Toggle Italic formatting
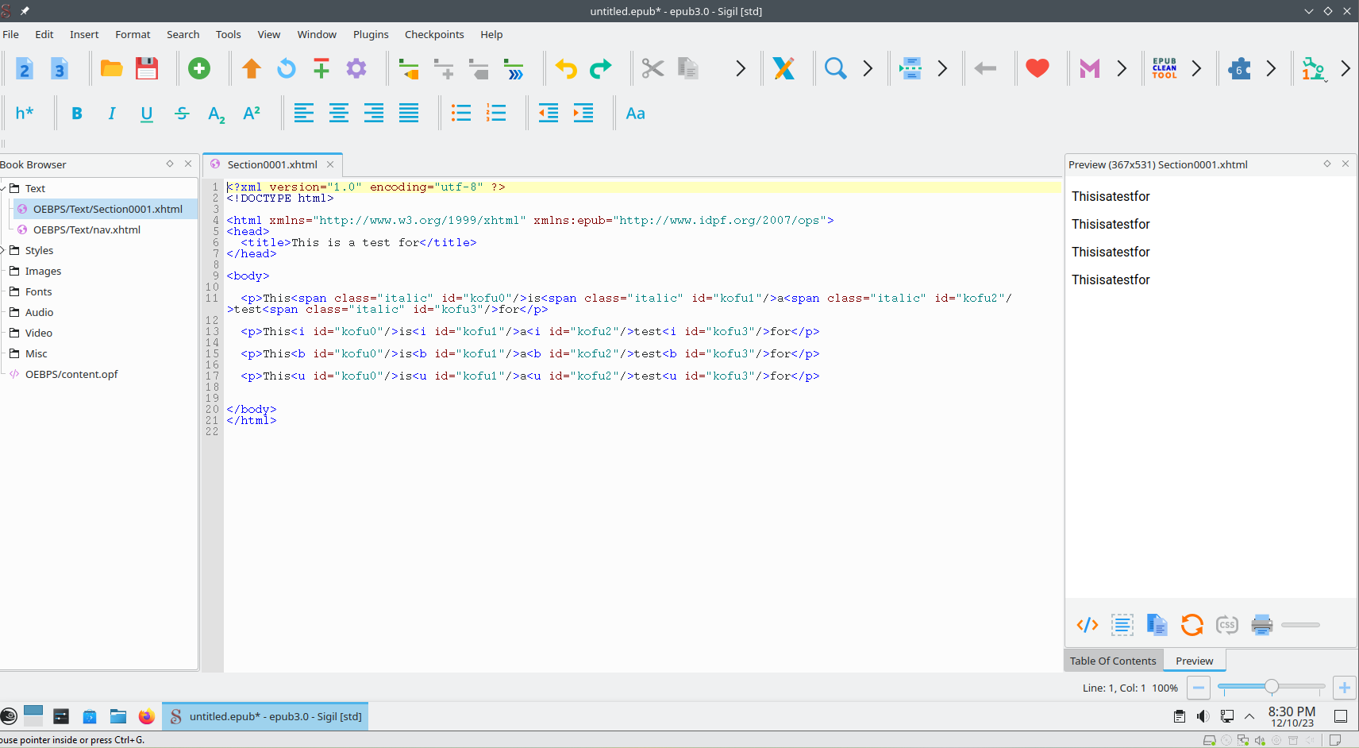Image resolution: width=1359 pixels, height=748 pixels. point(112,114)
